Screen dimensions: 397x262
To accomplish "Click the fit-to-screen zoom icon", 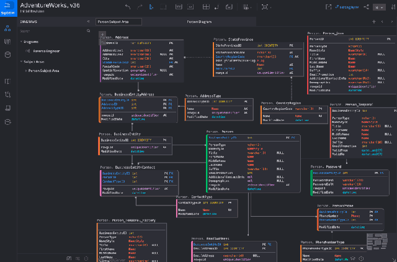I will click(x=265, y=7).
